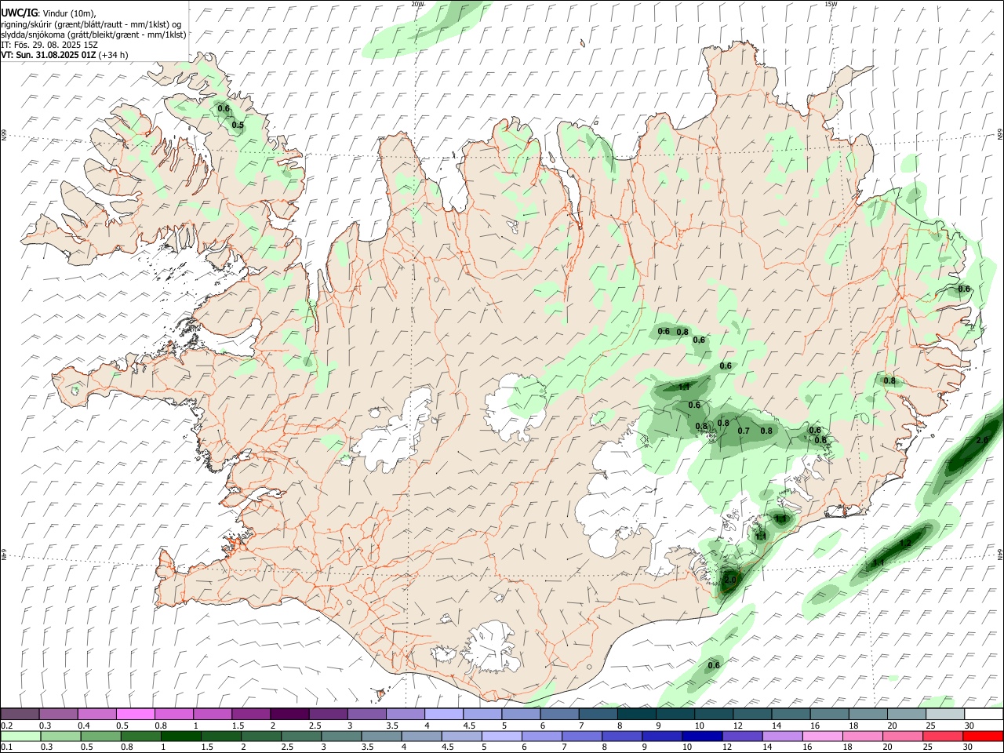Click the upper legend swatch labeled 0.5
1004x753 pixels.
(x=135, y=714)
